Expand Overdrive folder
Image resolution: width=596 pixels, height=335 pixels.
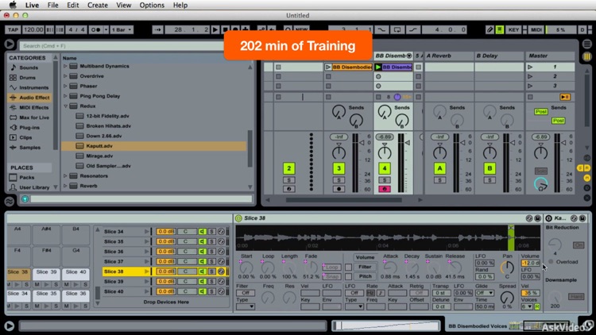pyautogui.click(x=65, y=76)
